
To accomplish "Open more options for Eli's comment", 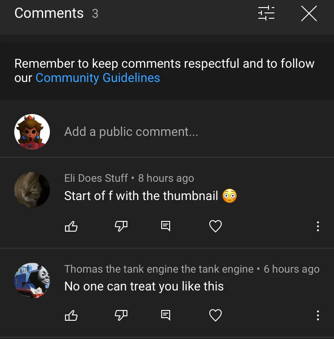I will [318, 227].
